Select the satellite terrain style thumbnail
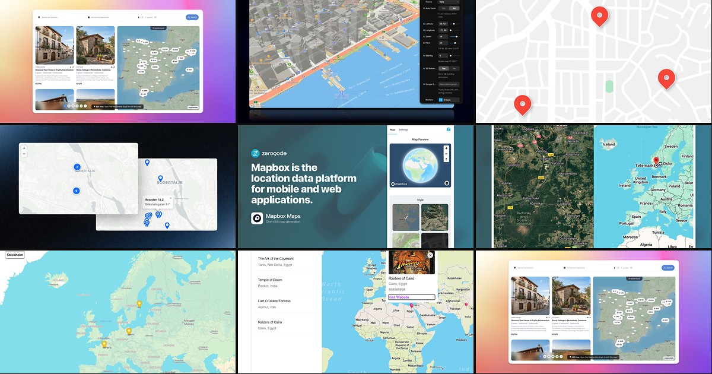712x374 pixels. pos(434,217)
